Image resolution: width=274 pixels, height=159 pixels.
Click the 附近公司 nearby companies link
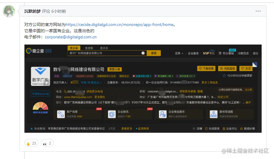pos(223,97)
